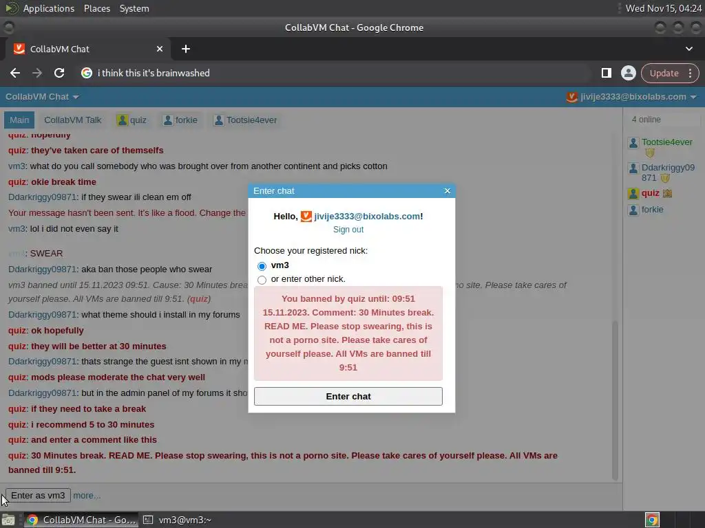The width and height of the screenshot is (705, 528).
Task: Open Chrome's three-dot menu
Action: point(690,73)
